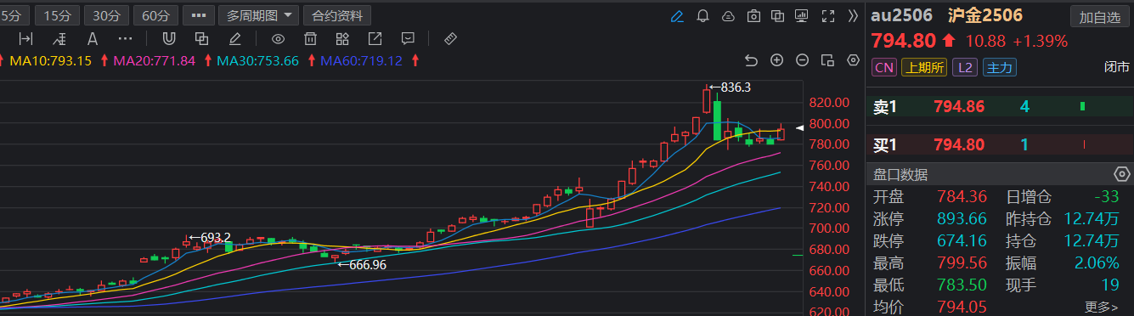Open 盘口数据 settings hexagon icon
This screenshot has width=1134, height=316.
[1121, 174]
